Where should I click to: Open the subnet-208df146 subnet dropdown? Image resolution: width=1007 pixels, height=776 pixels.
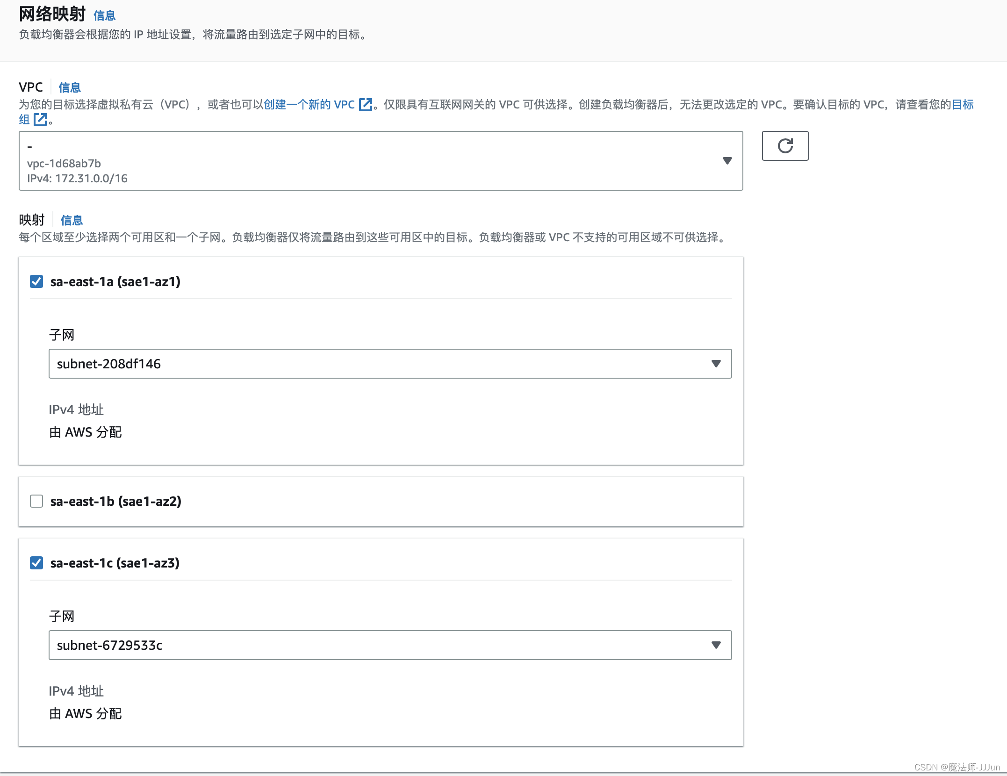[x=390, y=364]
